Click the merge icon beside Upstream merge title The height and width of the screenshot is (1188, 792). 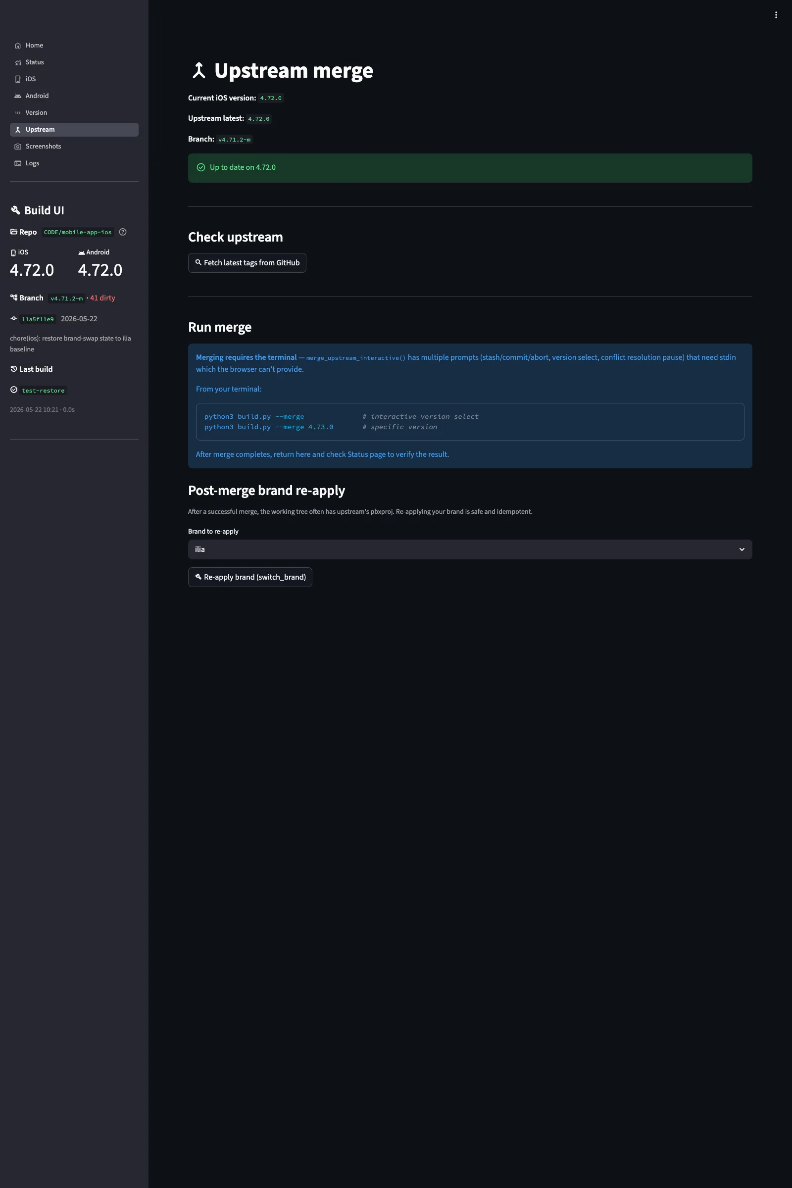pos(199,71)
